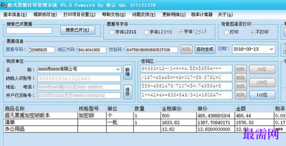Click the 数量 column header

click(x=147, y=109)
